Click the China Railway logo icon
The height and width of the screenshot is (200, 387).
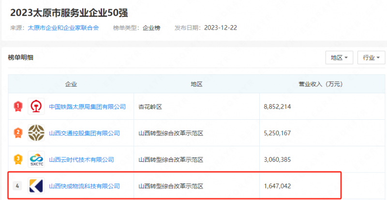36,106
